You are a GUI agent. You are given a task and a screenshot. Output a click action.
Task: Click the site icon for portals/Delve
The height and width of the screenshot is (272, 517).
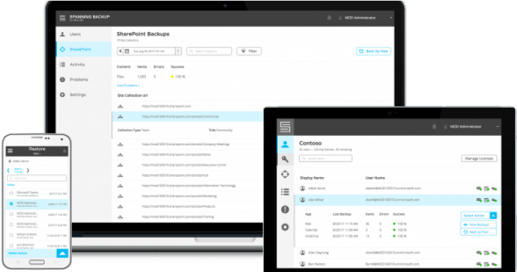coord(120,155)
